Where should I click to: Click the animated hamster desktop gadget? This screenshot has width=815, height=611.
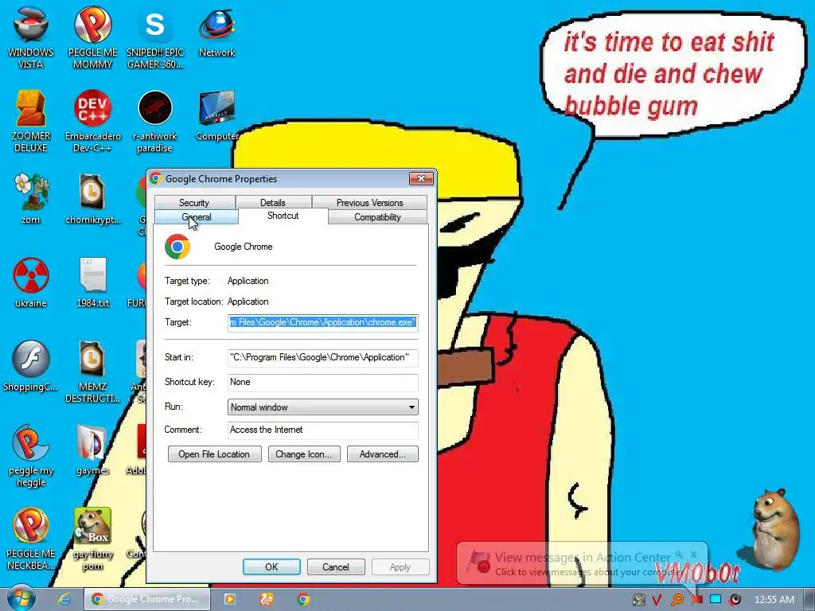click(775, 528)
